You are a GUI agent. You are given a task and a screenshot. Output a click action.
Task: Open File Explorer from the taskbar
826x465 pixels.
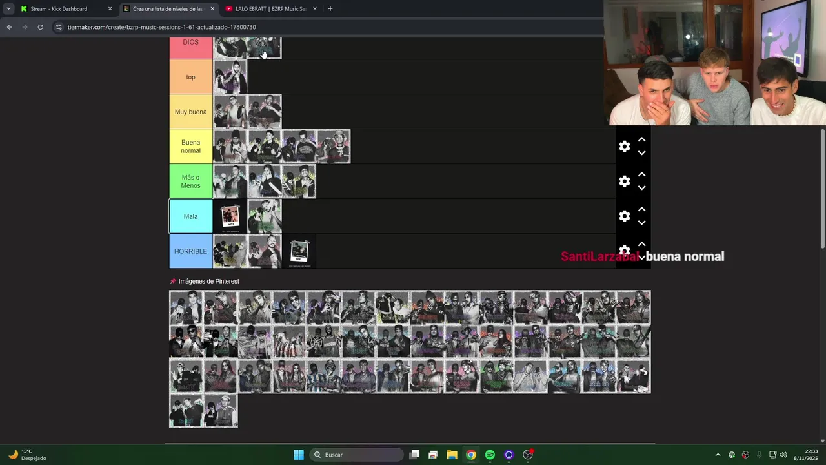[452, 455]
